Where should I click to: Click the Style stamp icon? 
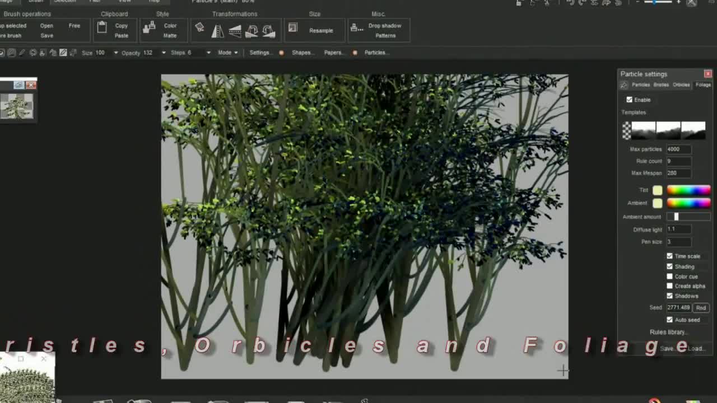(x=148, y=27)
